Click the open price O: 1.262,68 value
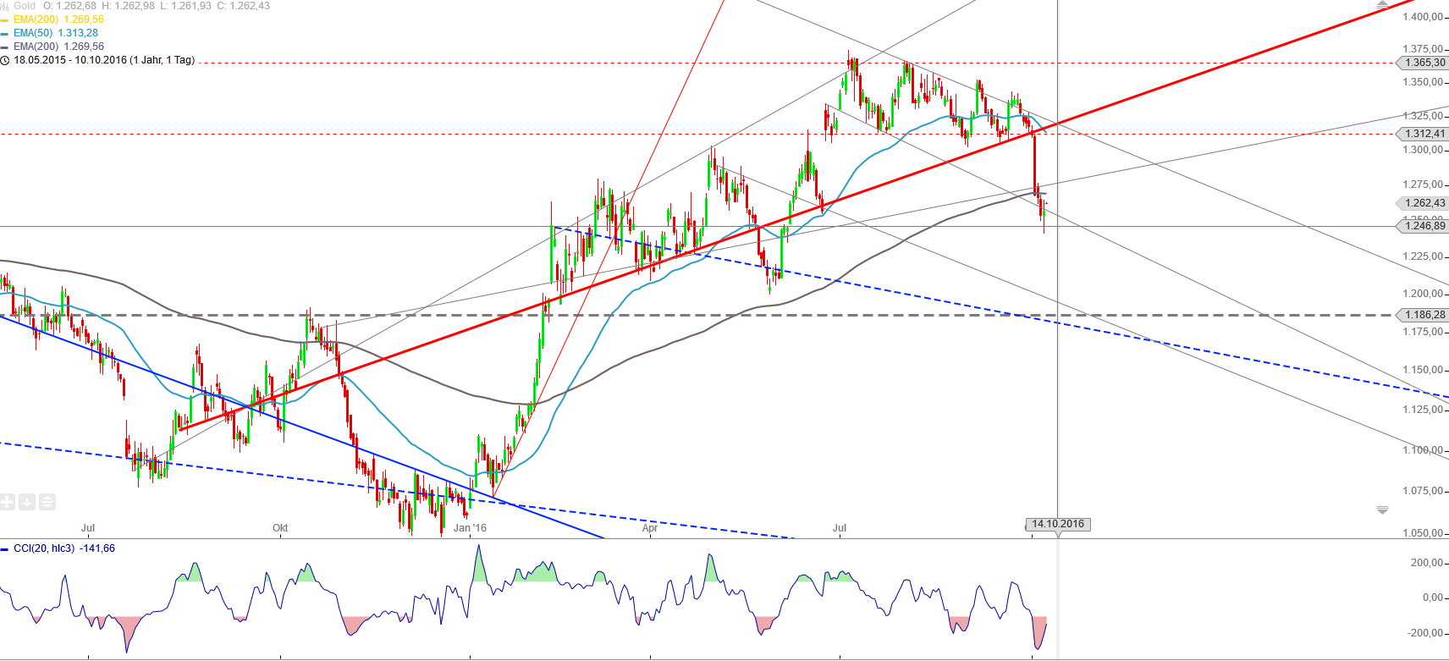 pos(69,6)
